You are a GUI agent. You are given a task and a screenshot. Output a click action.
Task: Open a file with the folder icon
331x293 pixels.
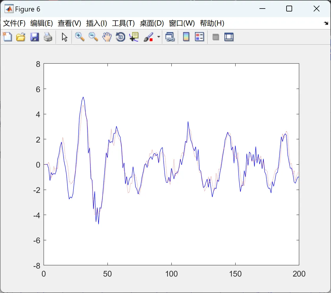click(x=21, y=37)
